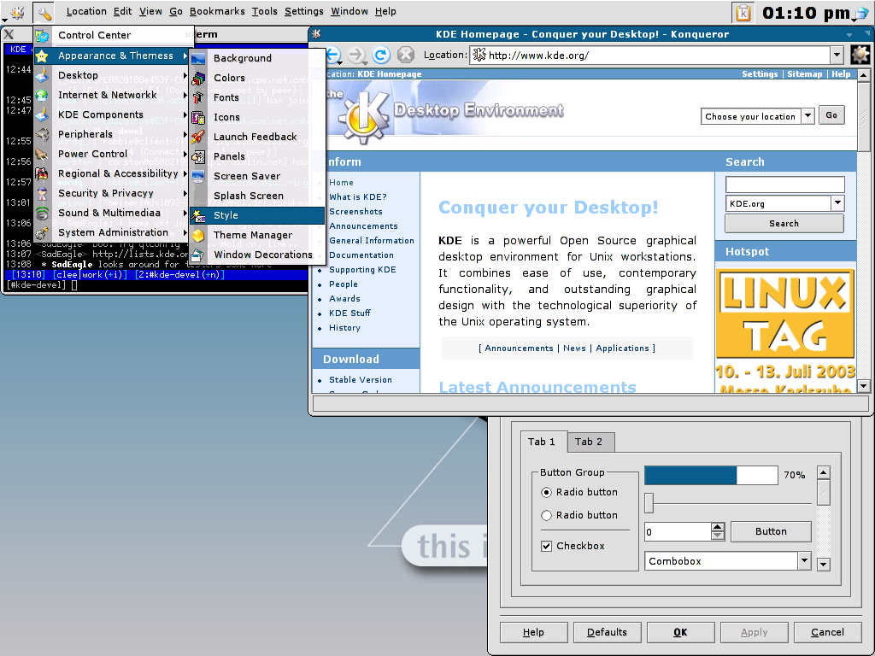Click the preview scrollbar up arrow
This screenshot has width=875, height=656.
tap(823, 473)
